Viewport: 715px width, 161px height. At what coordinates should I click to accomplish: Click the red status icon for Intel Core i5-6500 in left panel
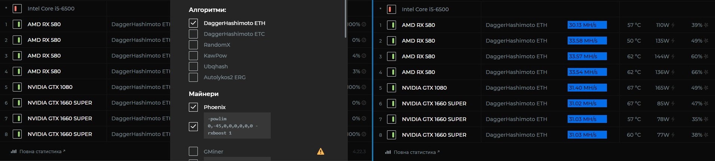click(x=17, y=9)
